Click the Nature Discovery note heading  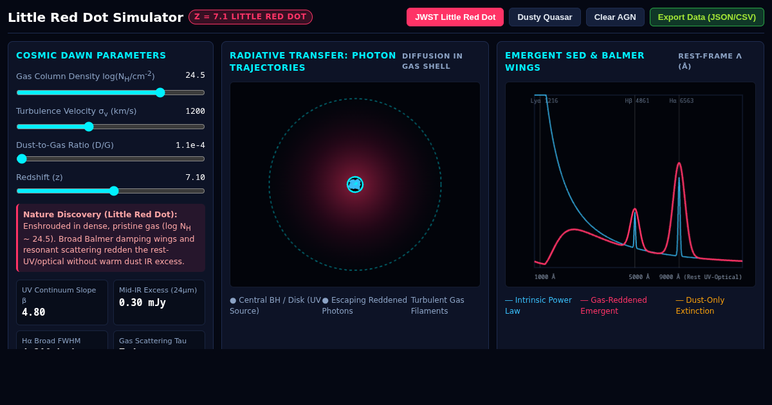click(100, 215)
